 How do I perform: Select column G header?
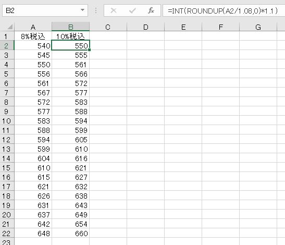(x=258, y=27)
